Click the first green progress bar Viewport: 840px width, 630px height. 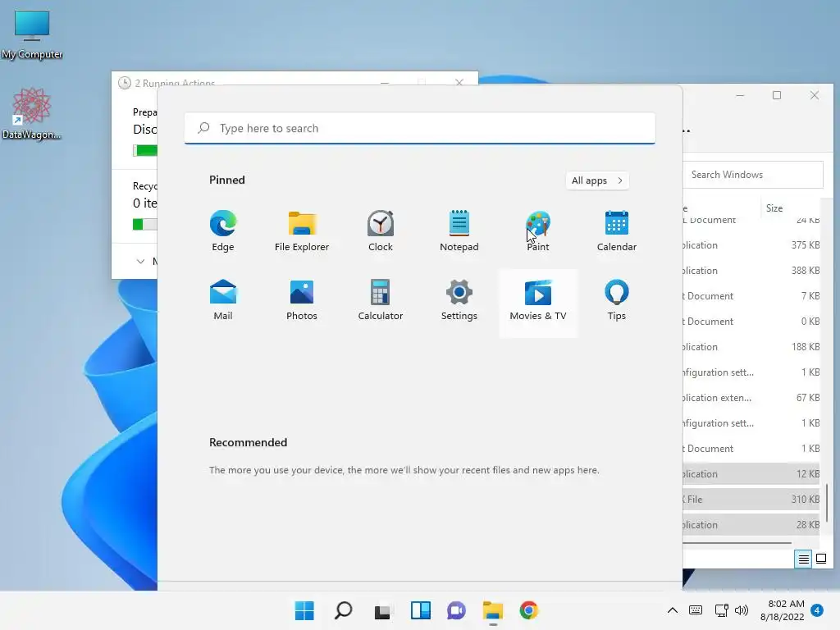[145, 151]
